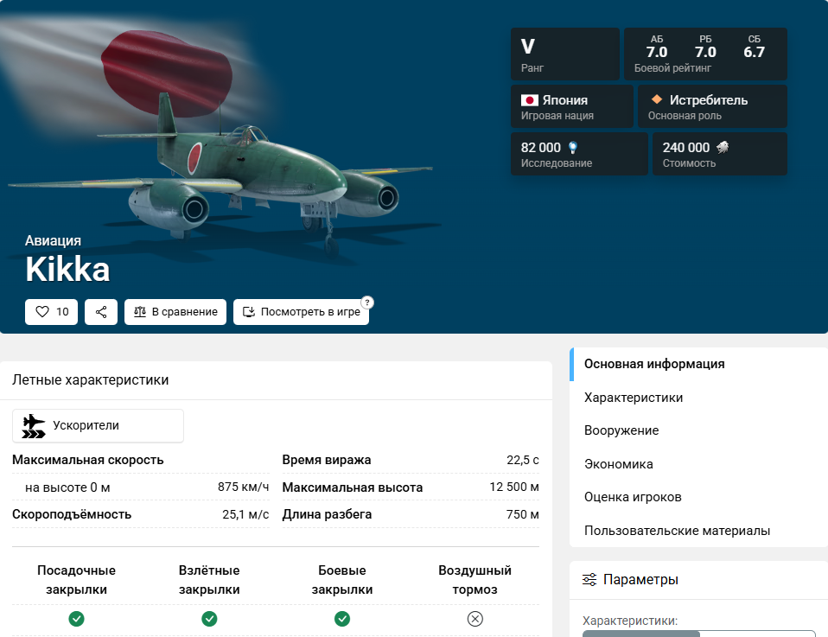Click the Silver Lions icon next to 240 000

723,147
